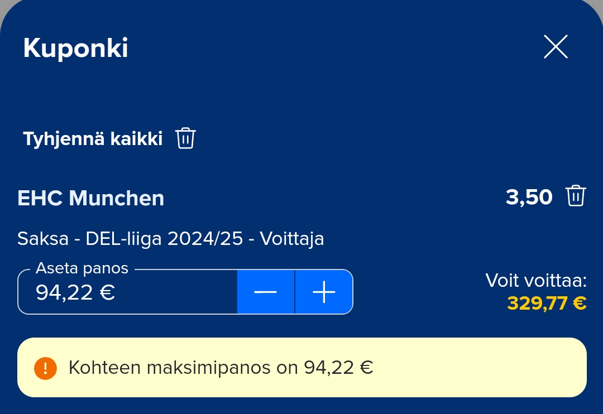The height and width of the screenshot is (414, 603).
Task: Increase the stake with the plus button
Action: pos(324,292)
